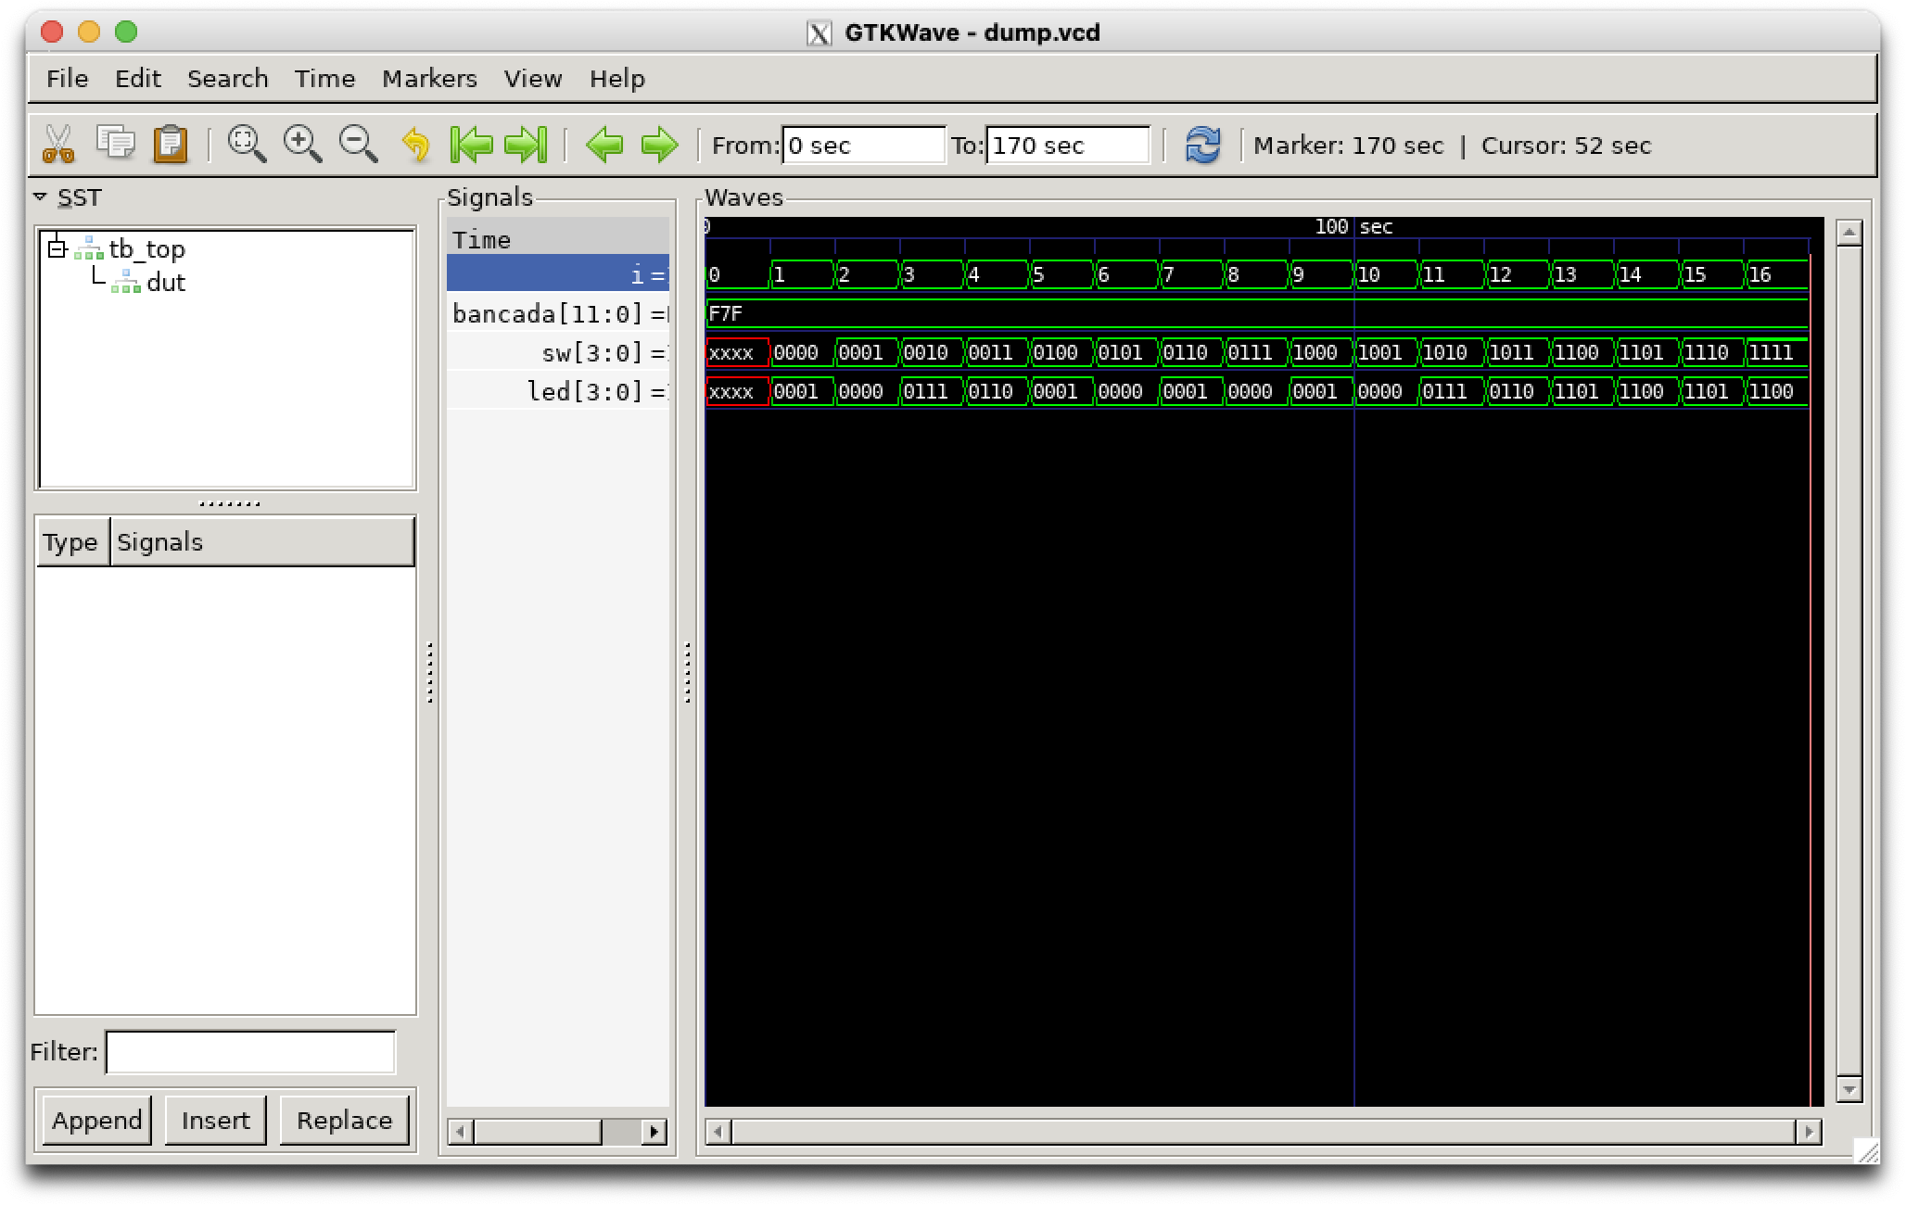
Task: Click the red xxxx value on sw row
Action: click(x=731, y=352)
